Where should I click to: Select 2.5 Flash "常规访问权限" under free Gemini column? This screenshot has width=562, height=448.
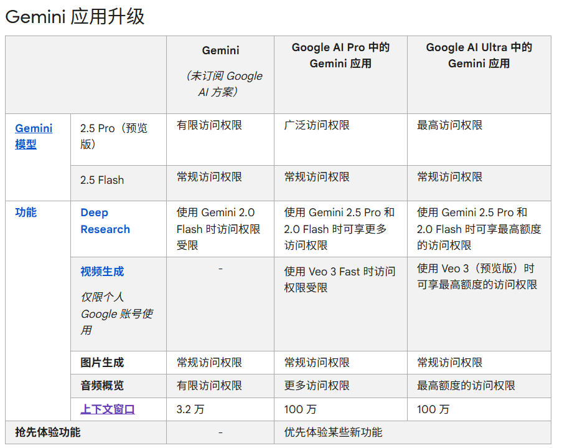pos(209,176)
